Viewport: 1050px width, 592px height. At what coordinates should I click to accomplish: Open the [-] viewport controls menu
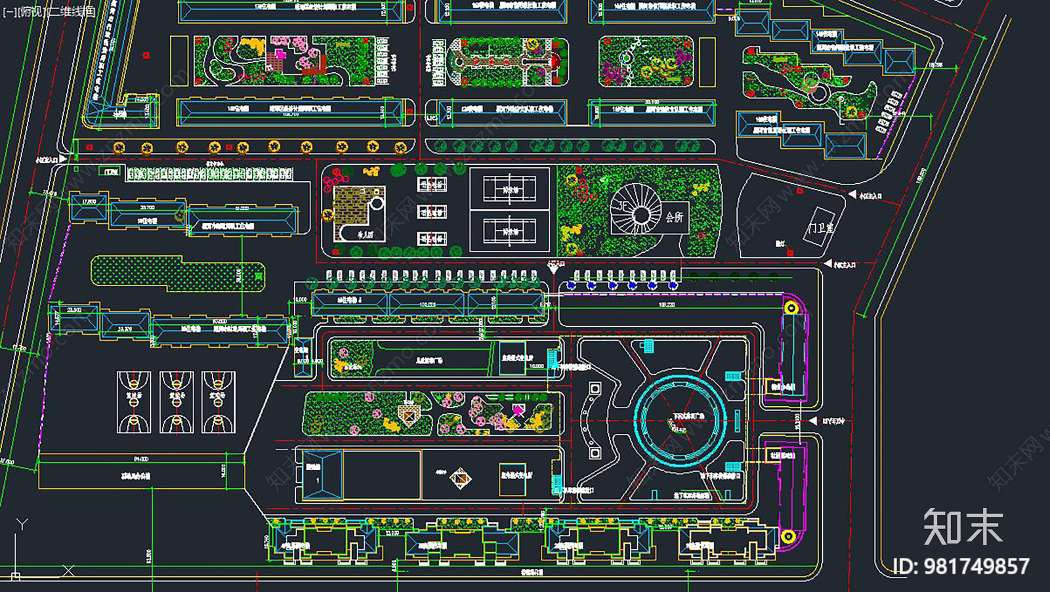(10, 11)
